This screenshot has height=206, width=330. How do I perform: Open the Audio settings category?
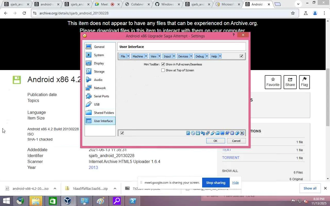click(x=100, y=80)
